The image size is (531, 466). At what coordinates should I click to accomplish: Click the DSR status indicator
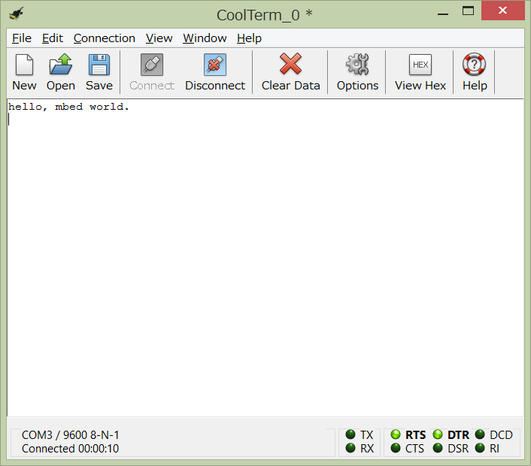click(438, 448)
